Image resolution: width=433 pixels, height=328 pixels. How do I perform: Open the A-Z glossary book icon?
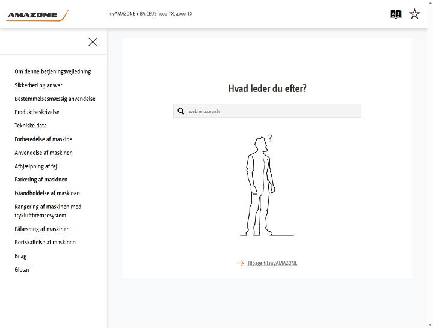coord(396,14)
